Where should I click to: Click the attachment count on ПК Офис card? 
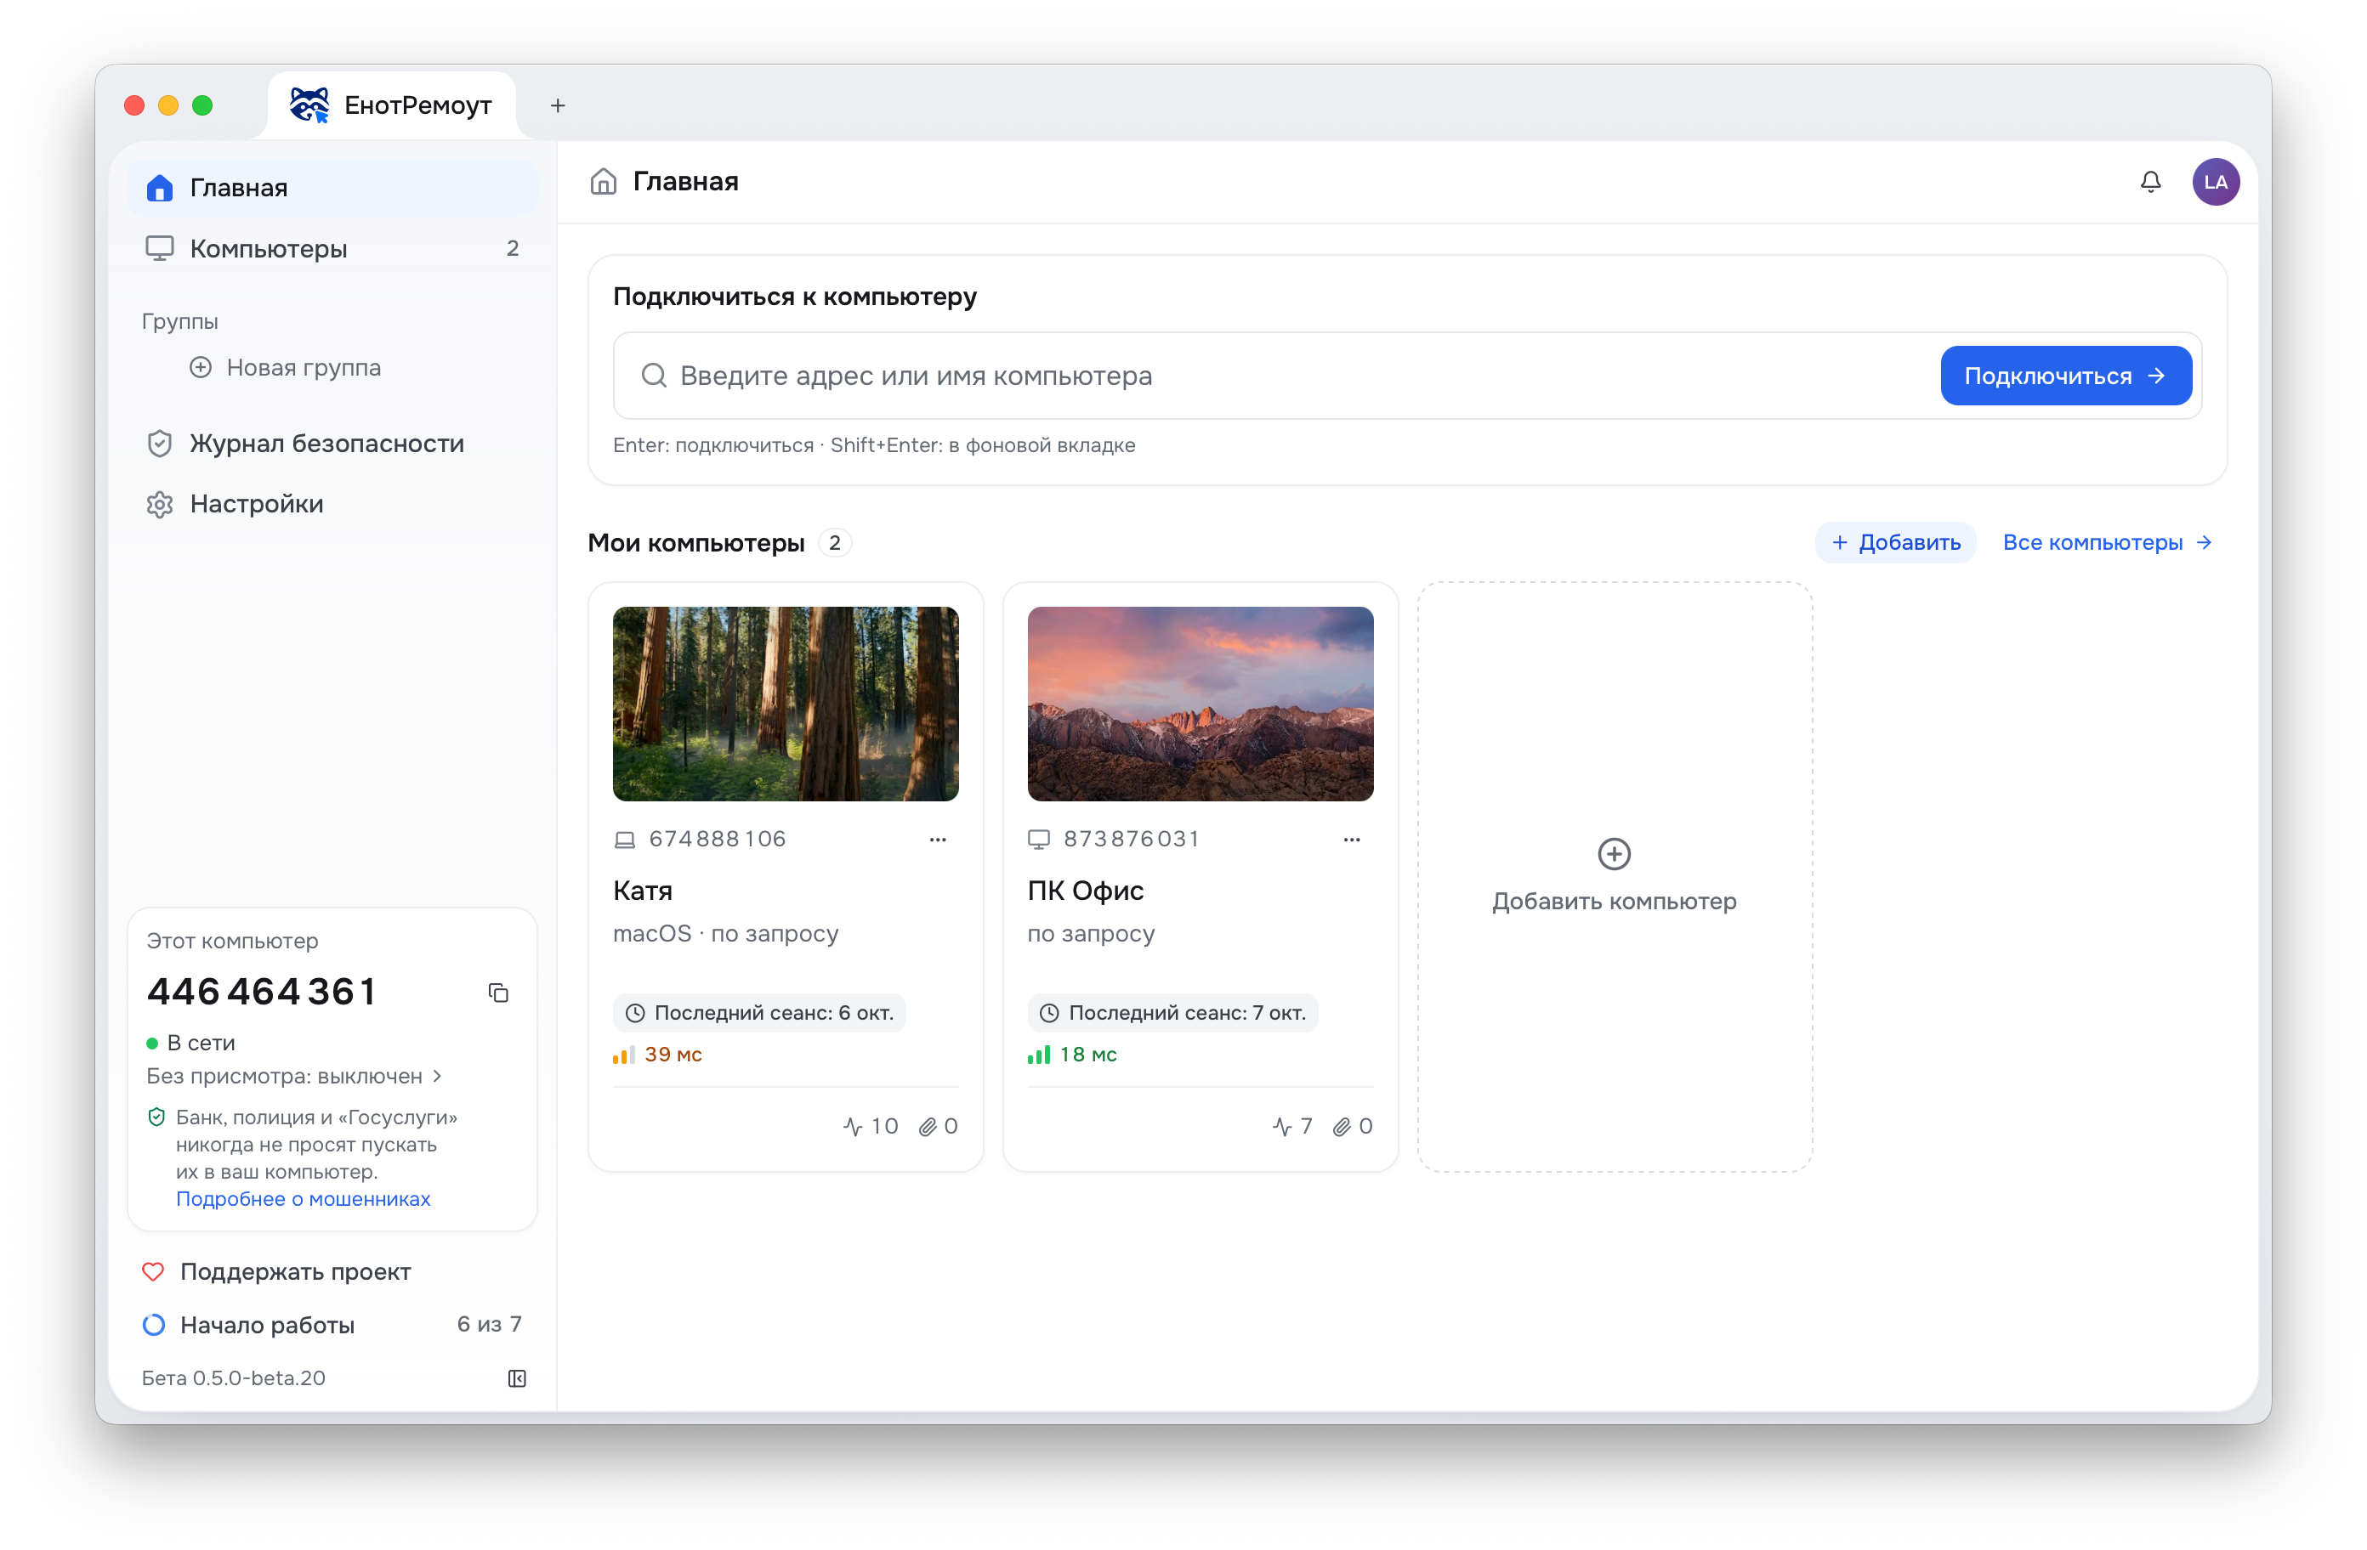pyautogui.click(x=1353, y=1125)
